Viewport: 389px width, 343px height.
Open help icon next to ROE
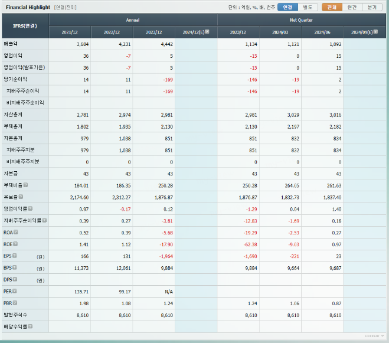tap(15, 244)
